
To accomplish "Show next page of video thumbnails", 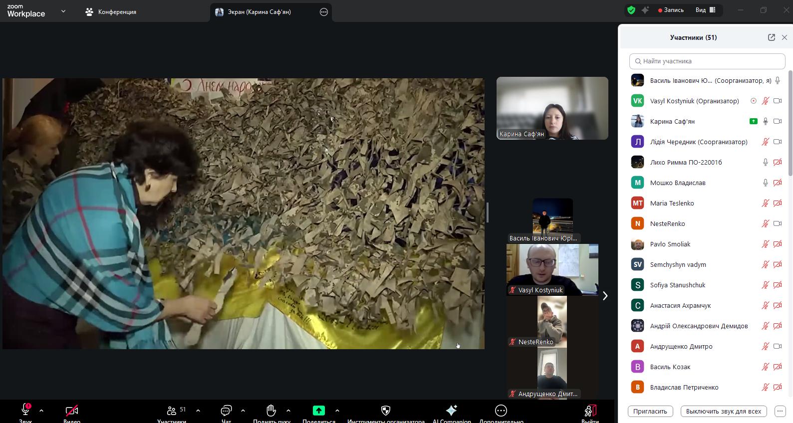I will (x=605, y=296).
